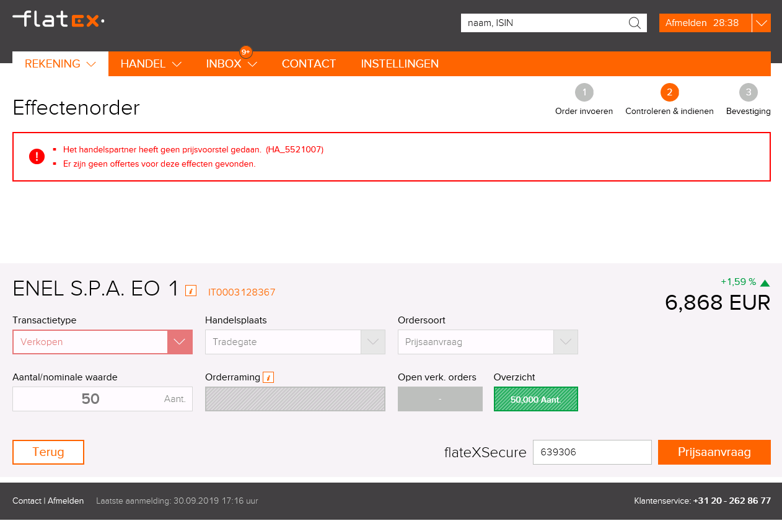Click the 6,868 EUR price
Screen dimensions: 782x521
718,302
